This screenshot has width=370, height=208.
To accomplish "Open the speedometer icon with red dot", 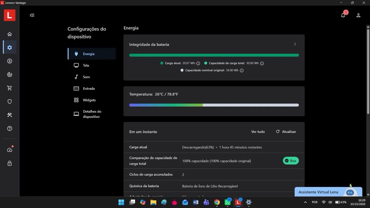I will click(10, 150).
